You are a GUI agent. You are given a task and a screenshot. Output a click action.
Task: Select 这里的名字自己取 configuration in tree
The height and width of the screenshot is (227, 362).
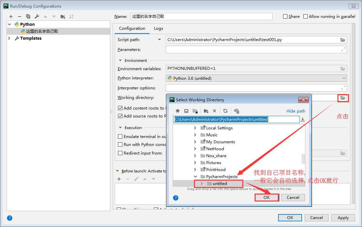click(42, 31)
